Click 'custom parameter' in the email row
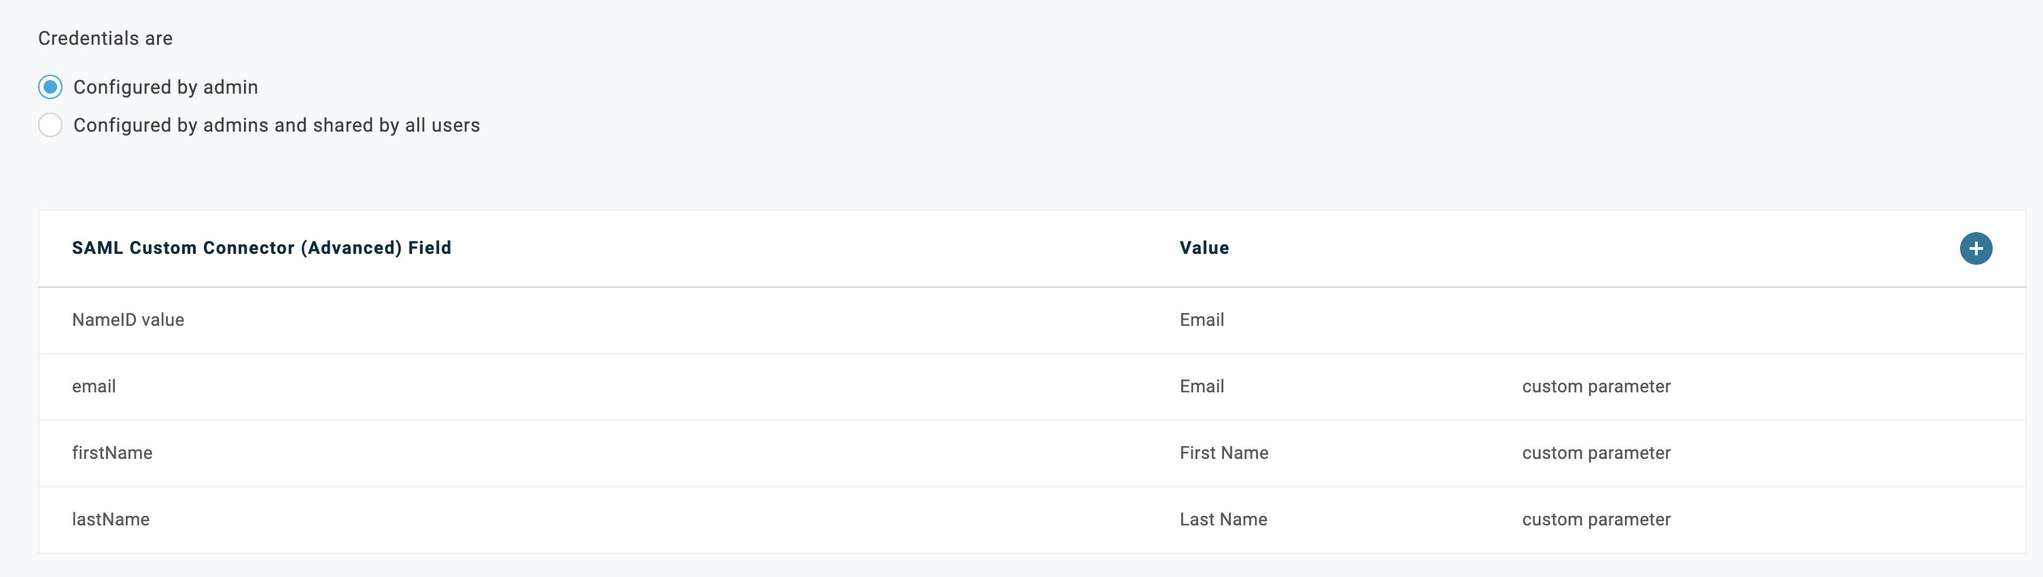2043x577 pixels. [x=1596, y=387]
